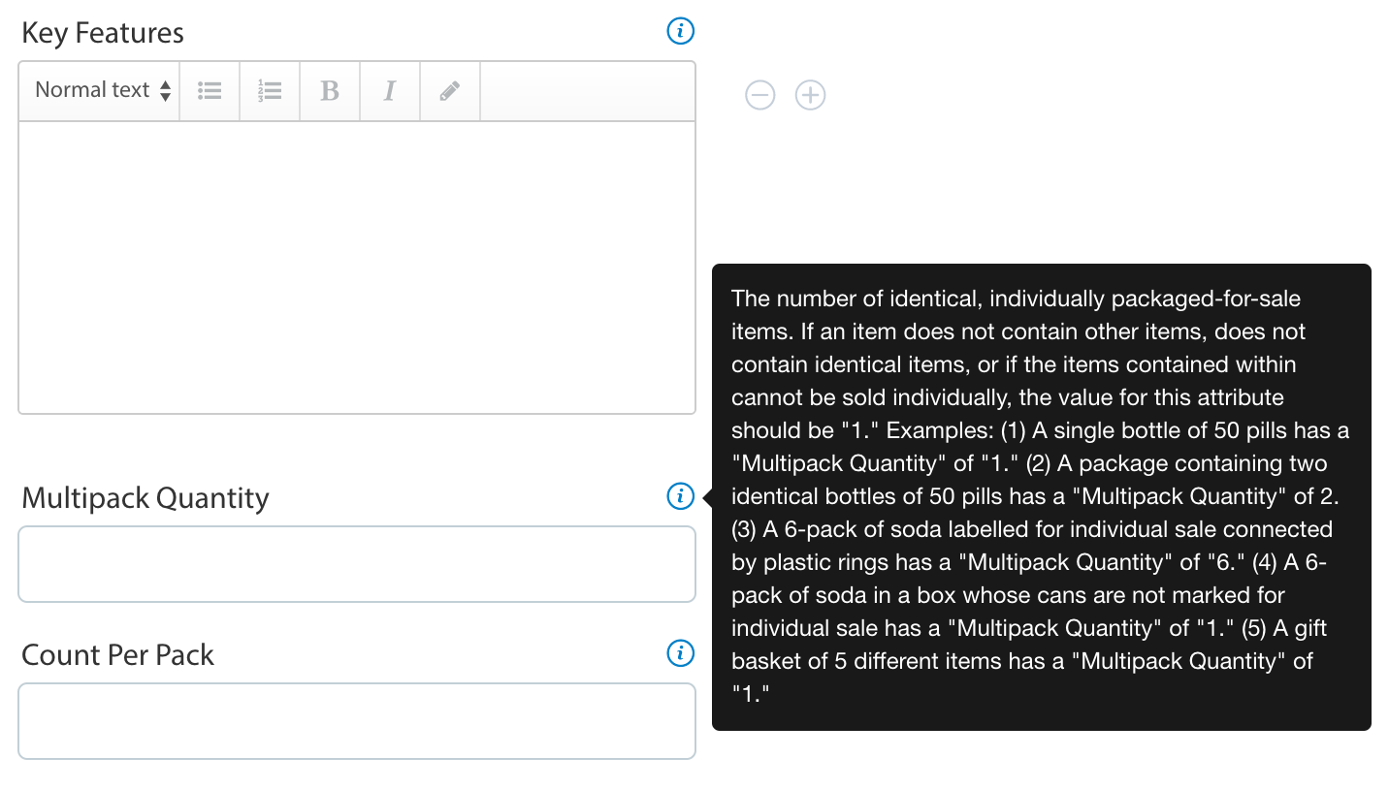The image size is (1389, 789).
Task: Insert a numbered list
Action: [x=270, y=91]
